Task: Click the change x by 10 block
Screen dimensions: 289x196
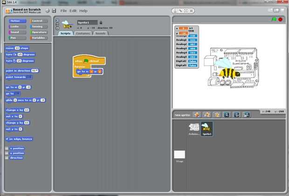Action: tap(17, 110)
